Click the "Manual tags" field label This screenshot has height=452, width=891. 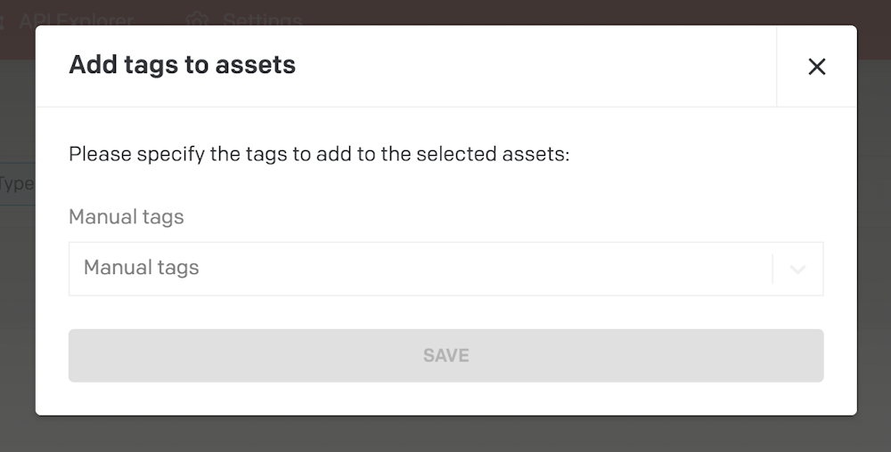click(126, 217)
